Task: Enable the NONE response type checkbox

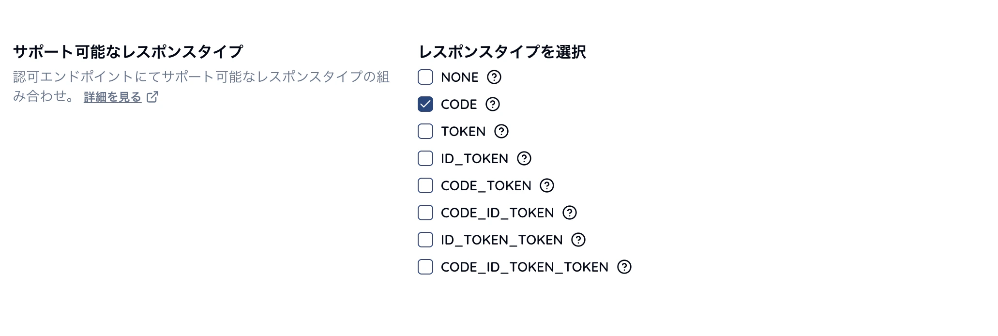Action: pos(425,77)
